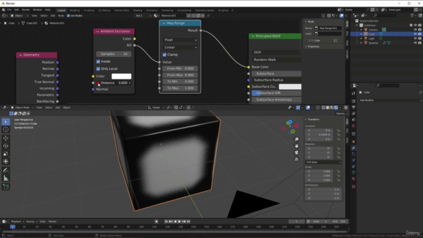Open the timeline Keying popover
Image resolution: width=423 pixels, height=238 pixels.
point(31,221)
